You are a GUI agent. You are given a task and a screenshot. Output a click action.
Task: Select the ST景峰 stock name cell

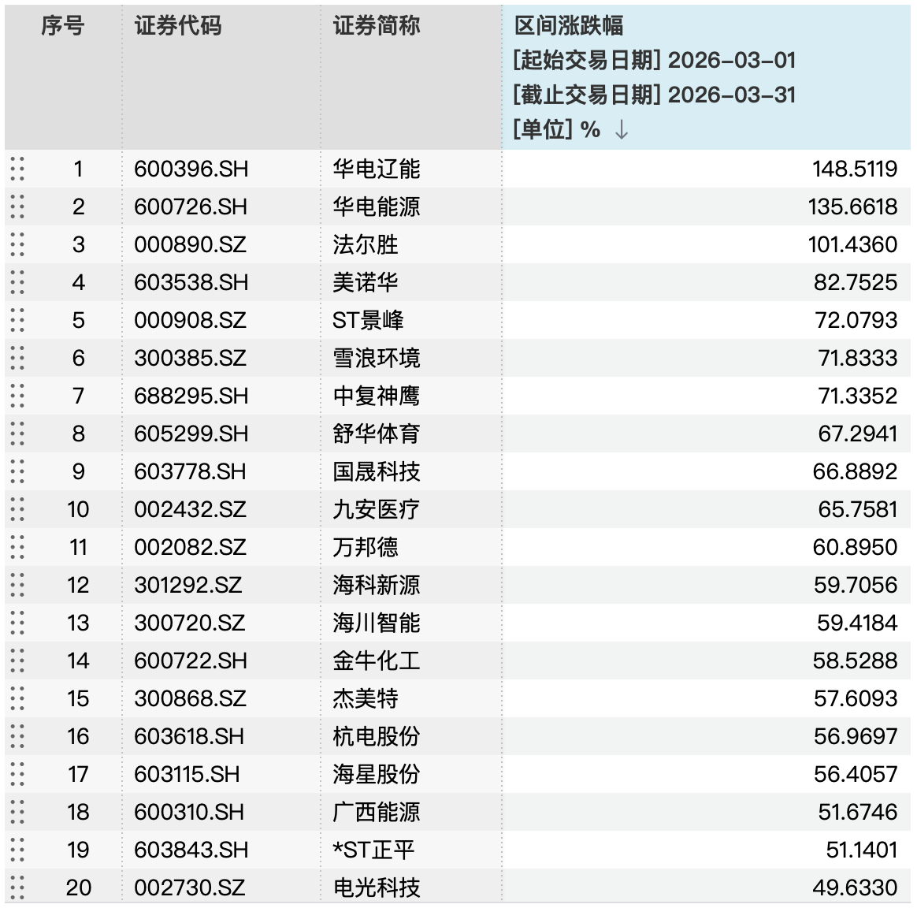(368, 320)
